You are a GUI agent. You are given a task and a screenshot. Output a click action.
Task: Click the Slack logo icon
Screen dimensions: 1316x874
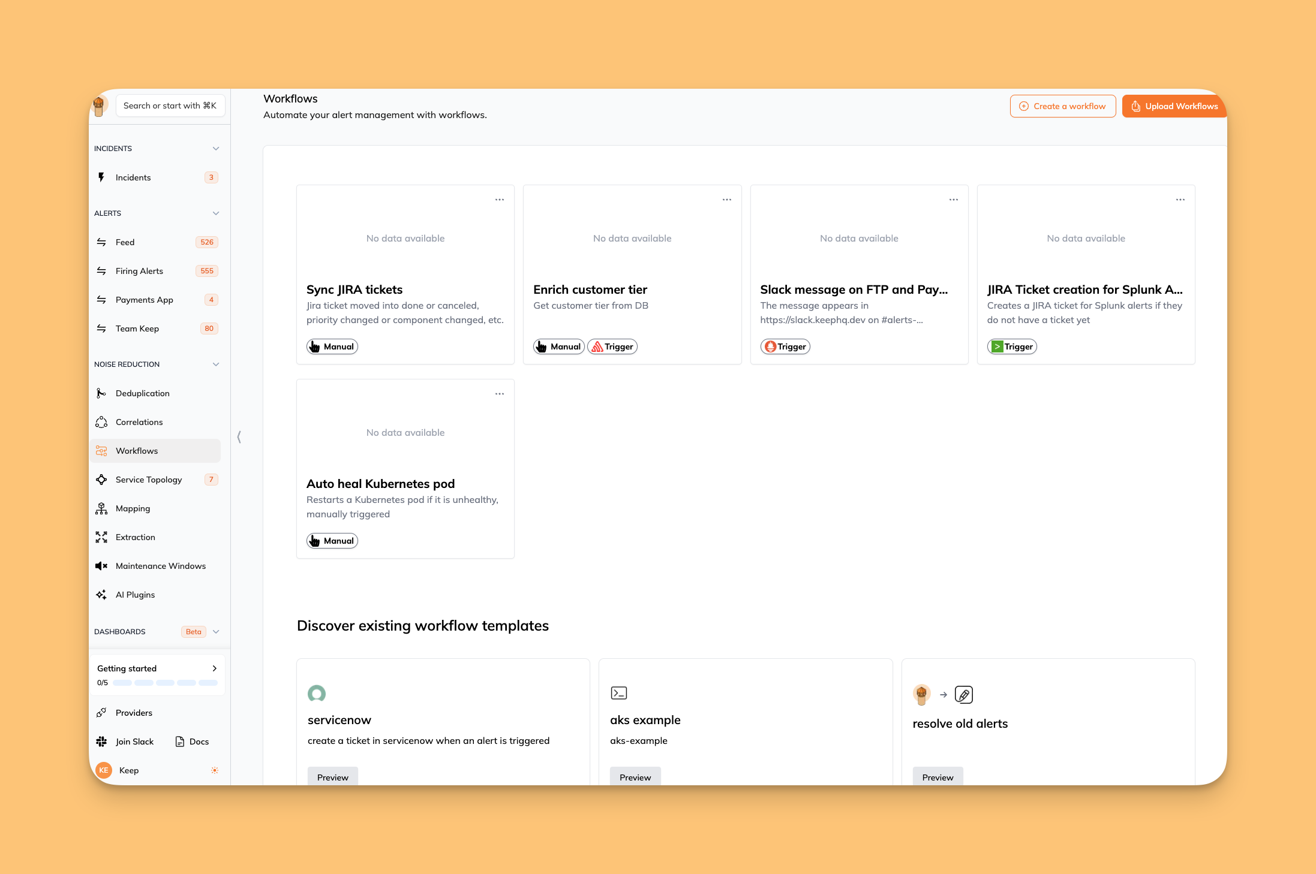(x=101, y=742)
